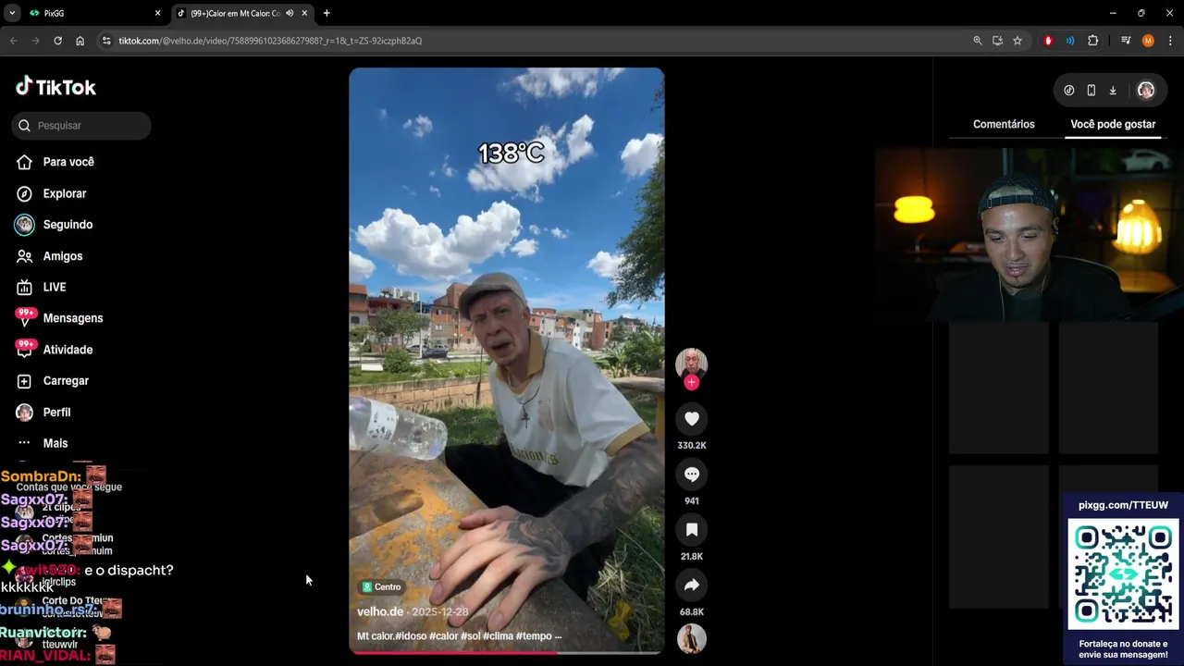Reload the page
Image resolution: width=1184 pixels, height=666 pixels.
[57, 41]
